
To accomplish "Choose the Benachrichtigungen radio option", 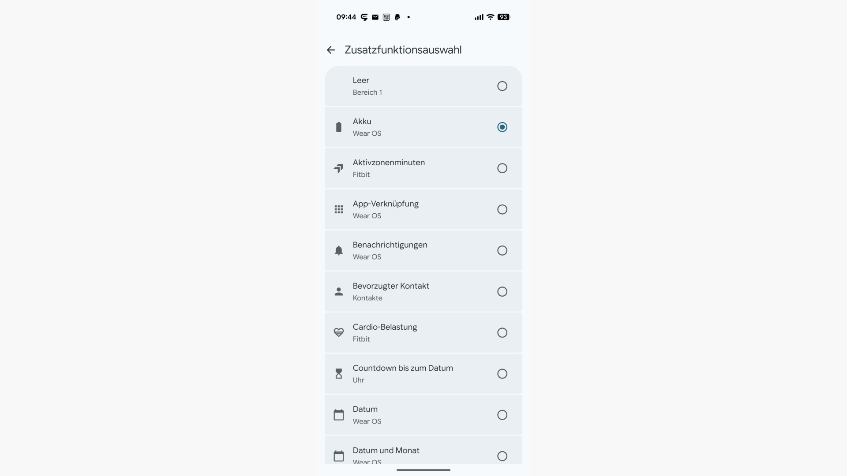I will click(502, 251).
